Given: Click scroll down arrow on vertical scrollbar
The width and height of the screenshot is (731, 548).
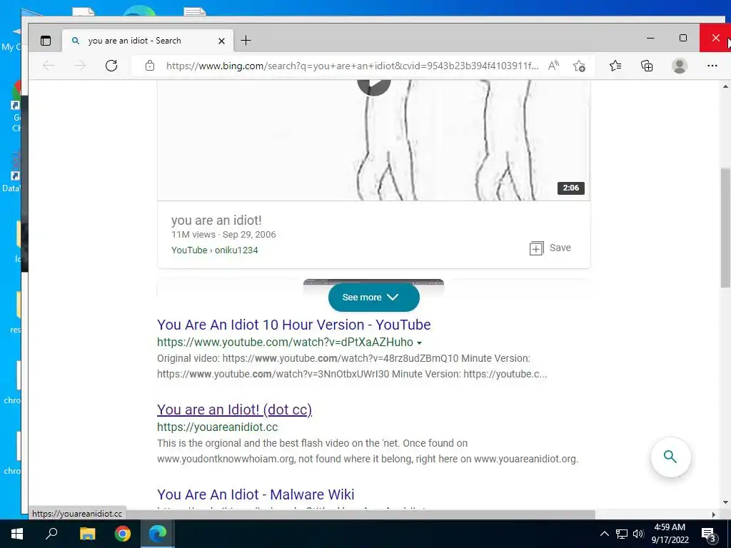Looking at the screenshot, I should tap(725, 502).
